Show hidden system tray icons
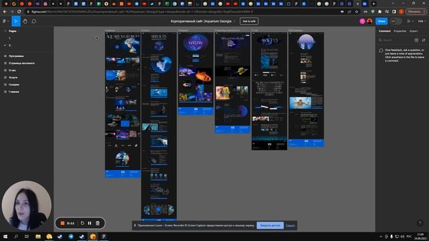The width and height of the screenshot is (429, 241). pos(381,236)
